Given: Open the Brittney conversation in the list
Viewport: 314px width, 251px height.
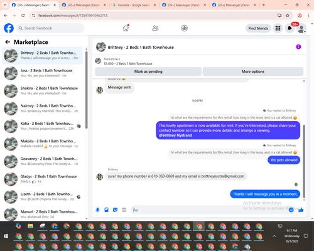Looking at the screenshot, I should click(42, 55).
